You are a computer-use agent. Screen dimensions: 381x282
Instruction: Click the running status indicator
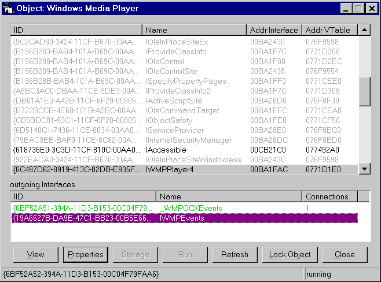tap(318, 274)
